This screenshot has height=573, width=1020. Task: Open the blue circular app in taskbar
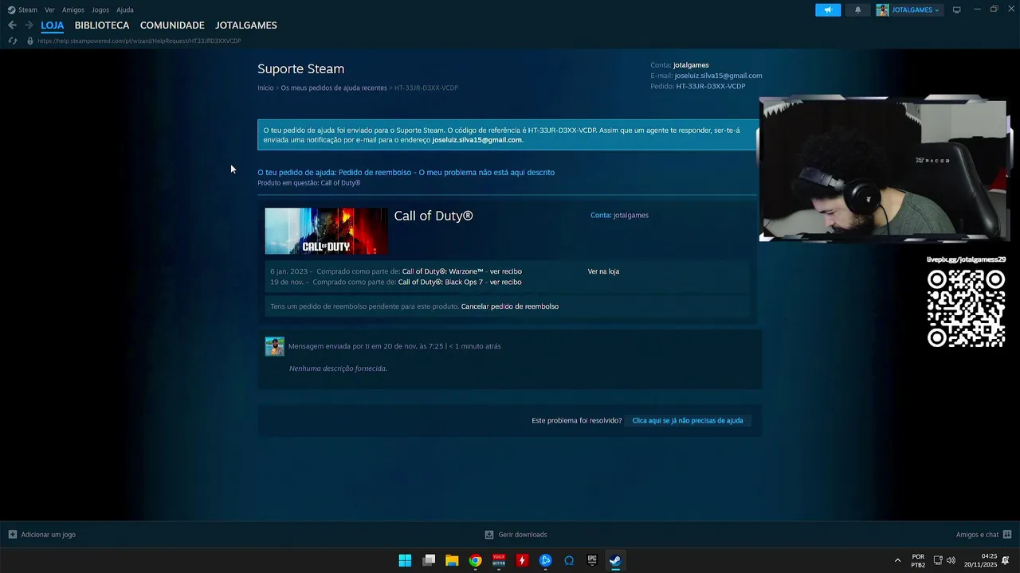[545, 560]
